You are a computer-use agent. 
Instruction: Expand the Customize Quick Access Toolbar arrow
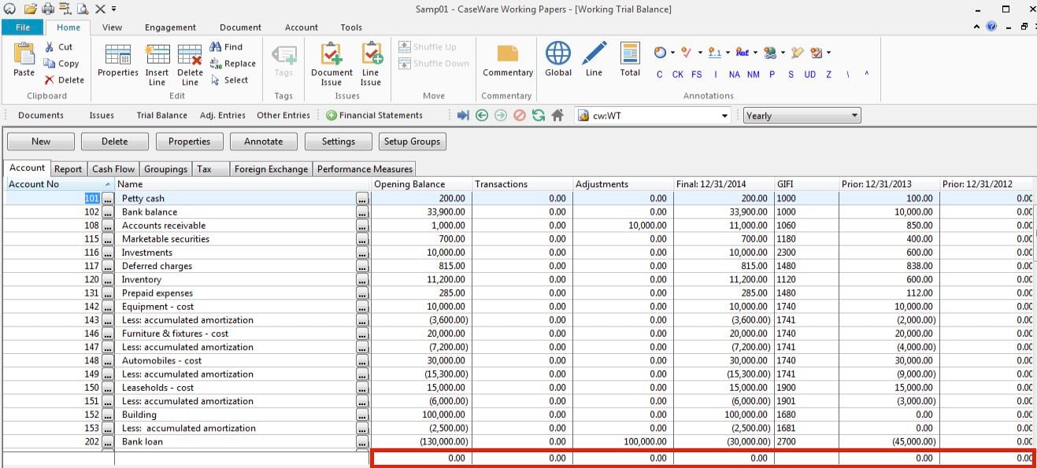[x=114, y=9]
